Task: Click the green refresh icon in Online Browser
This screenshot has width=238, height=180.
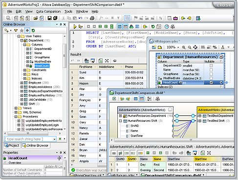Action: 33,30
